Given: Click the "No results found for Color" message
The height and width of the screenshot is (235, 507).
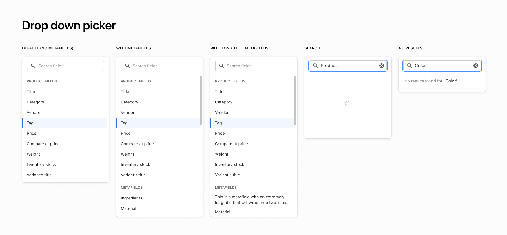Looking at the screenshot, I should [431, 81].
